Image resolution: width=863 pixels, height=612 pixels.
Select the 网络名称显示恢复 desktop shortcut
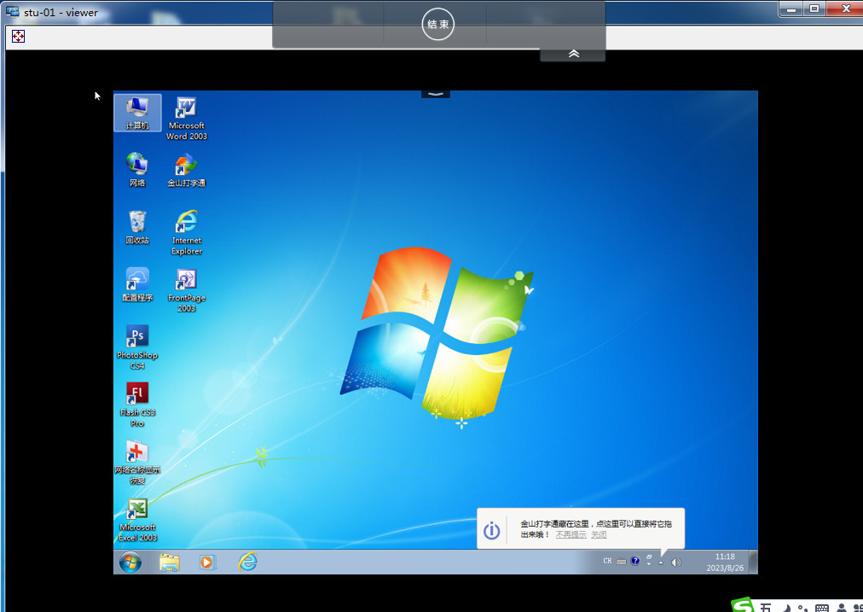(x=137, y=462)
